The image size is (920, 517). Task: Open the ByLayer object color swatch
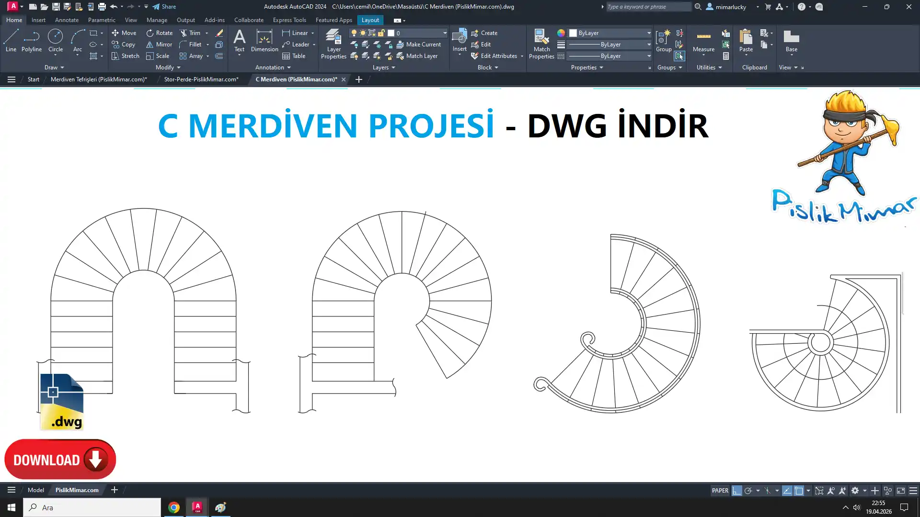click(573, 33)
